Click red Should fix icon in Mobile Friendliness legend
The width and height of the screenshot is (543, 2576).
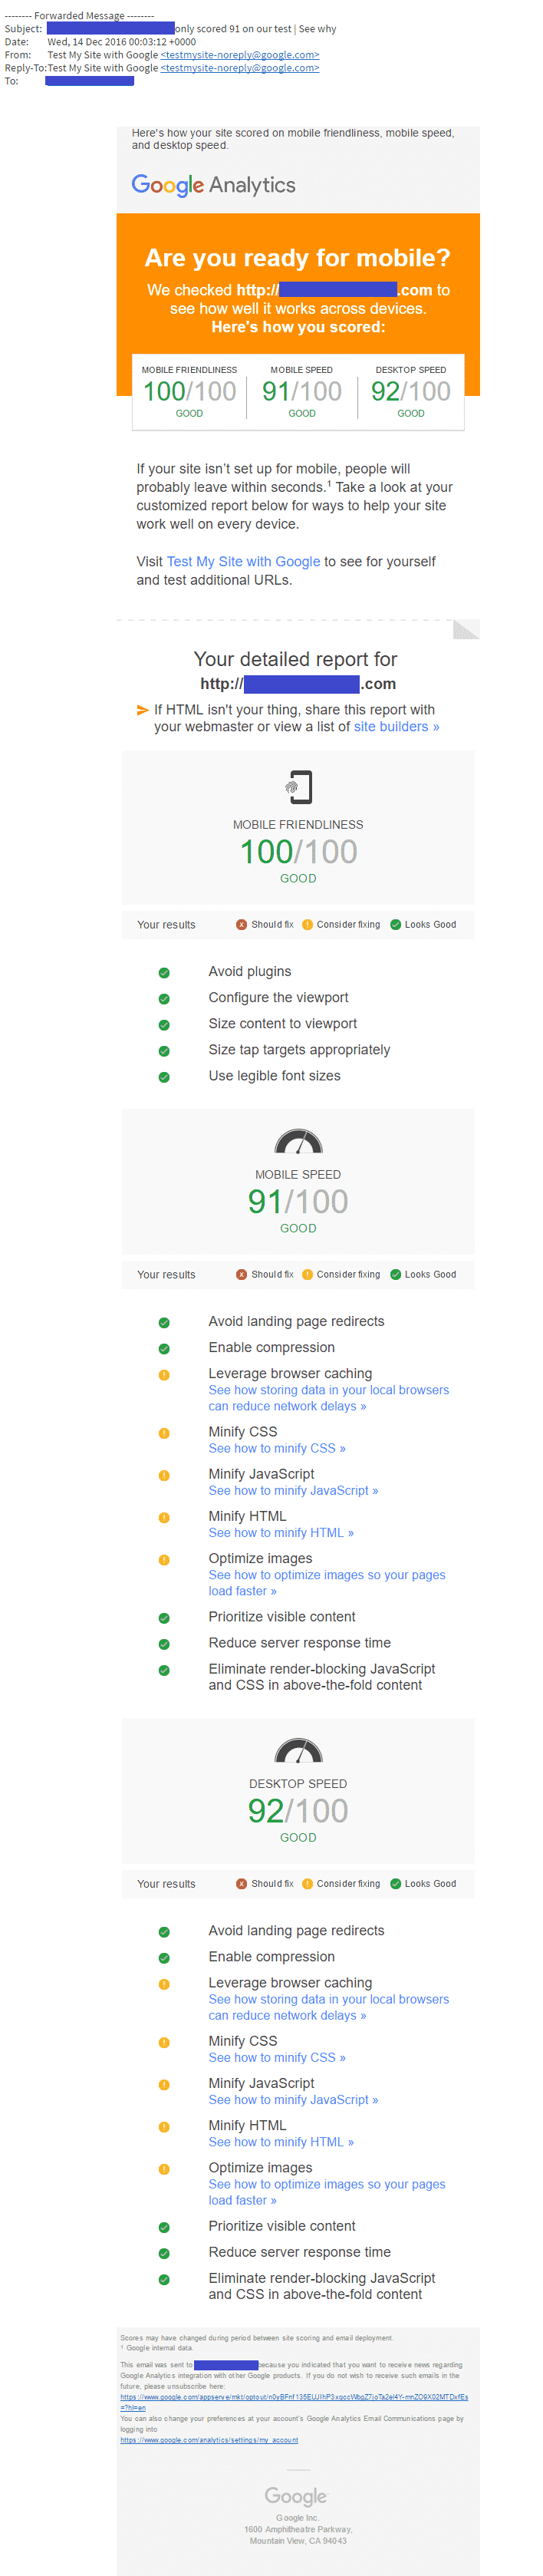point(241,924)
